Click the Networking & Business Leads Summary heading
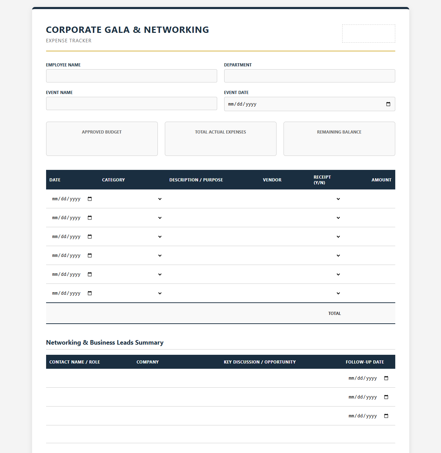441x453 pixels. tap(105, 343)
